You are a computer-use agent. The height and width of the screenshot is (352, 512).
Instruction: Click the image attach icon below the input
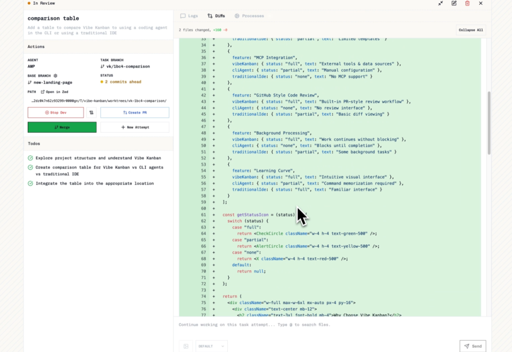pos(186,346)
